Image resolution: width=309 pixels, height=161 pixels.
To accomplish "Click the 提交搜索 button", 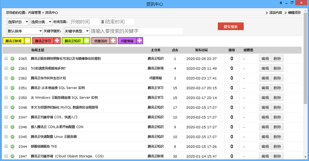I will point(231,26).
